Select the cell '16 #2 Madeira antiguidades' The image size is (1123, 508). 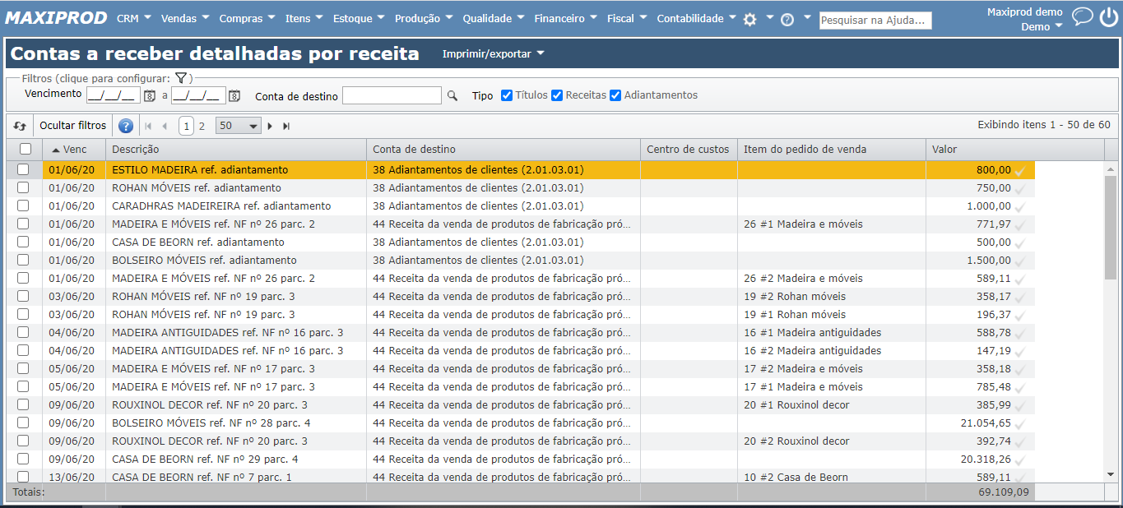(x=832, y=350)
